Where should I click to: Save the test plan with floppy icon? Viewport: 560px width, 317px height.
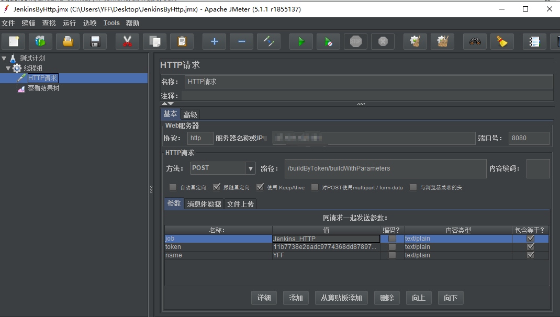click(95, 41)
